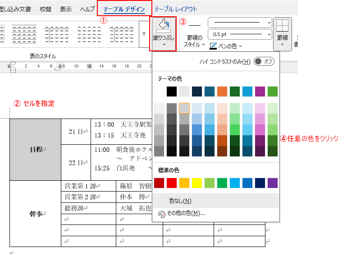Image resolution: width=338 pixels, height=261 pixels.
Task: Select the third dashed table style thumbnail
Action: tap(89, 34)
